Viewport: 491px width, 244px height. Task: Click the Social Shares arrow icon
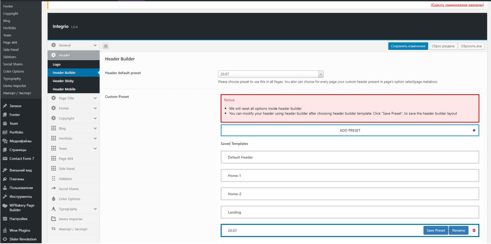[54, 189]
